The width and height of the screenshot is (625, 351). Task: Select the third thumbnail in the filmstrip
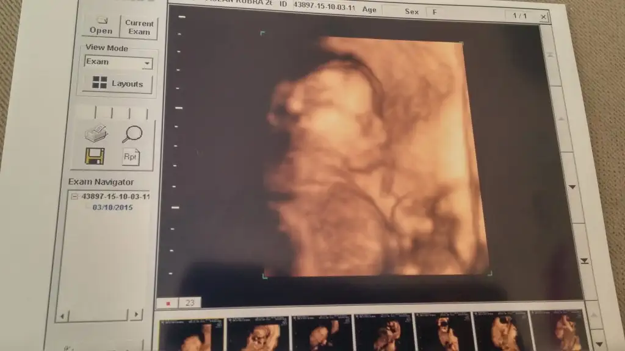pos(322,333)
